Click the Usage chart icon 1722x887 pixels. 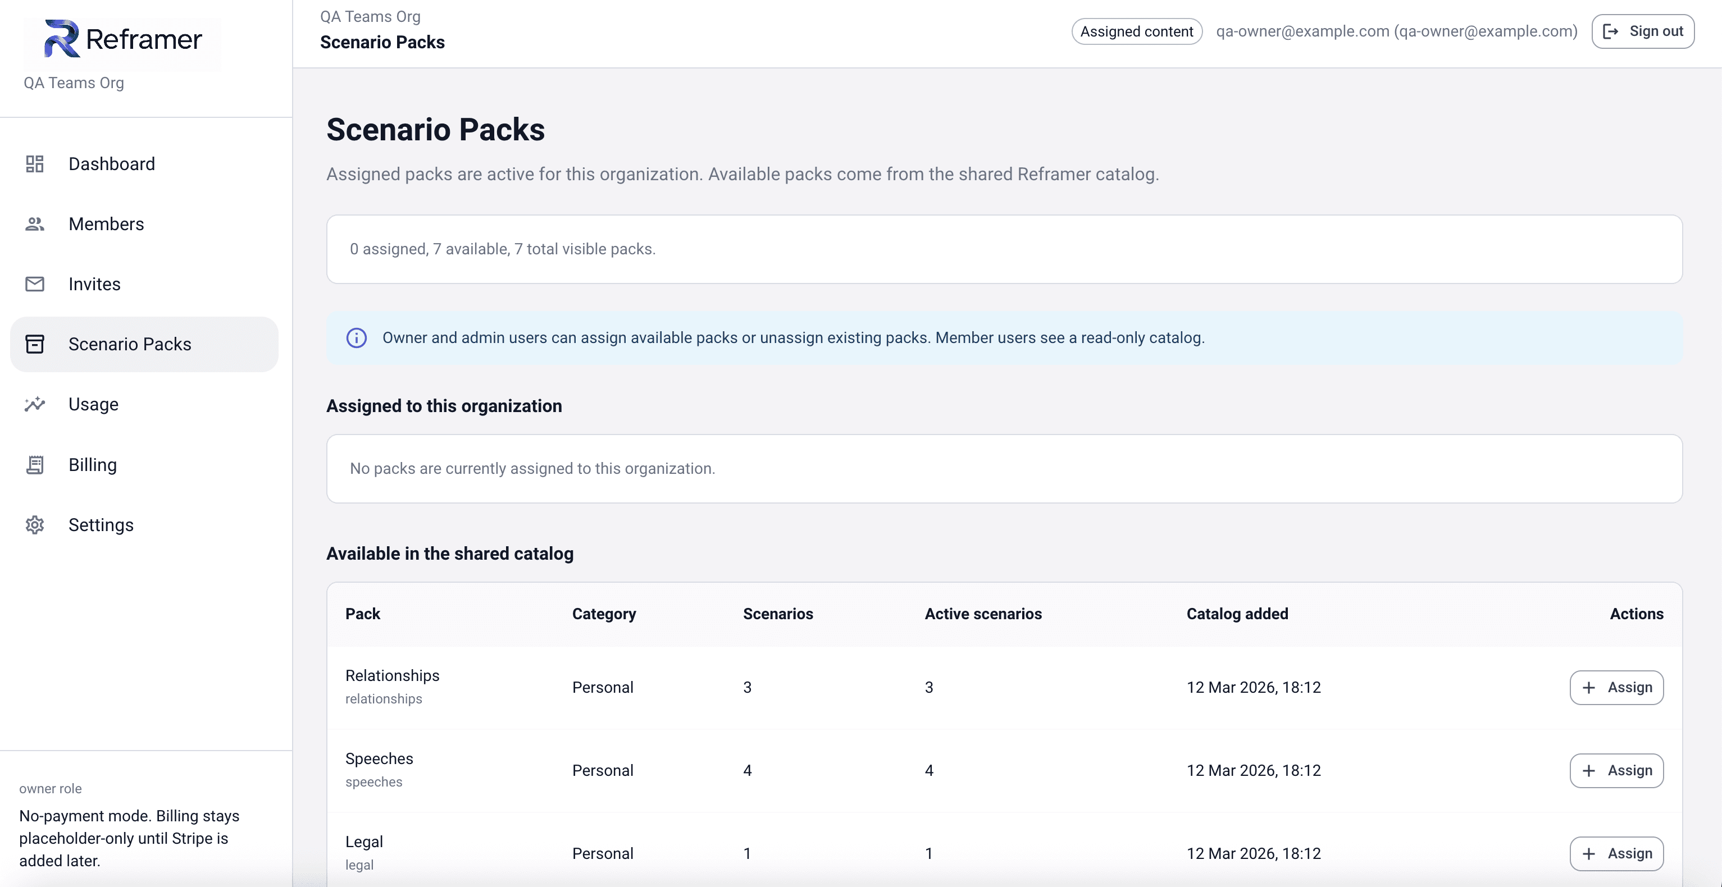(x=35, y=404)
